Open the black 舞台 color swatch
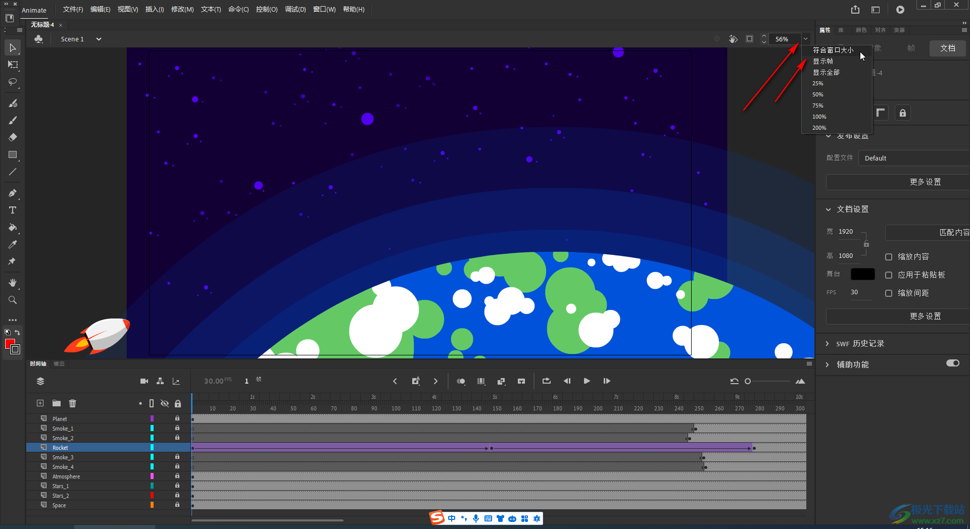Viewport: 970px width, 529px height. 863,274
